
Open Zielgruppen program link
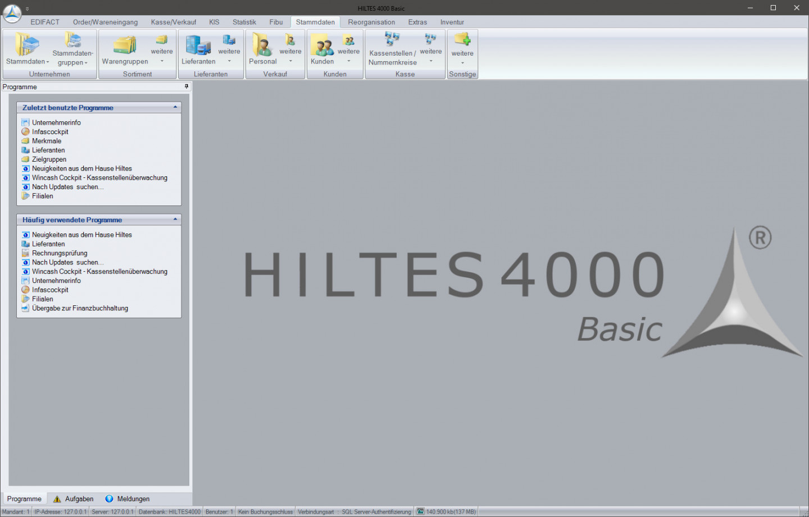pyautogui.click(x=49, y=159)
